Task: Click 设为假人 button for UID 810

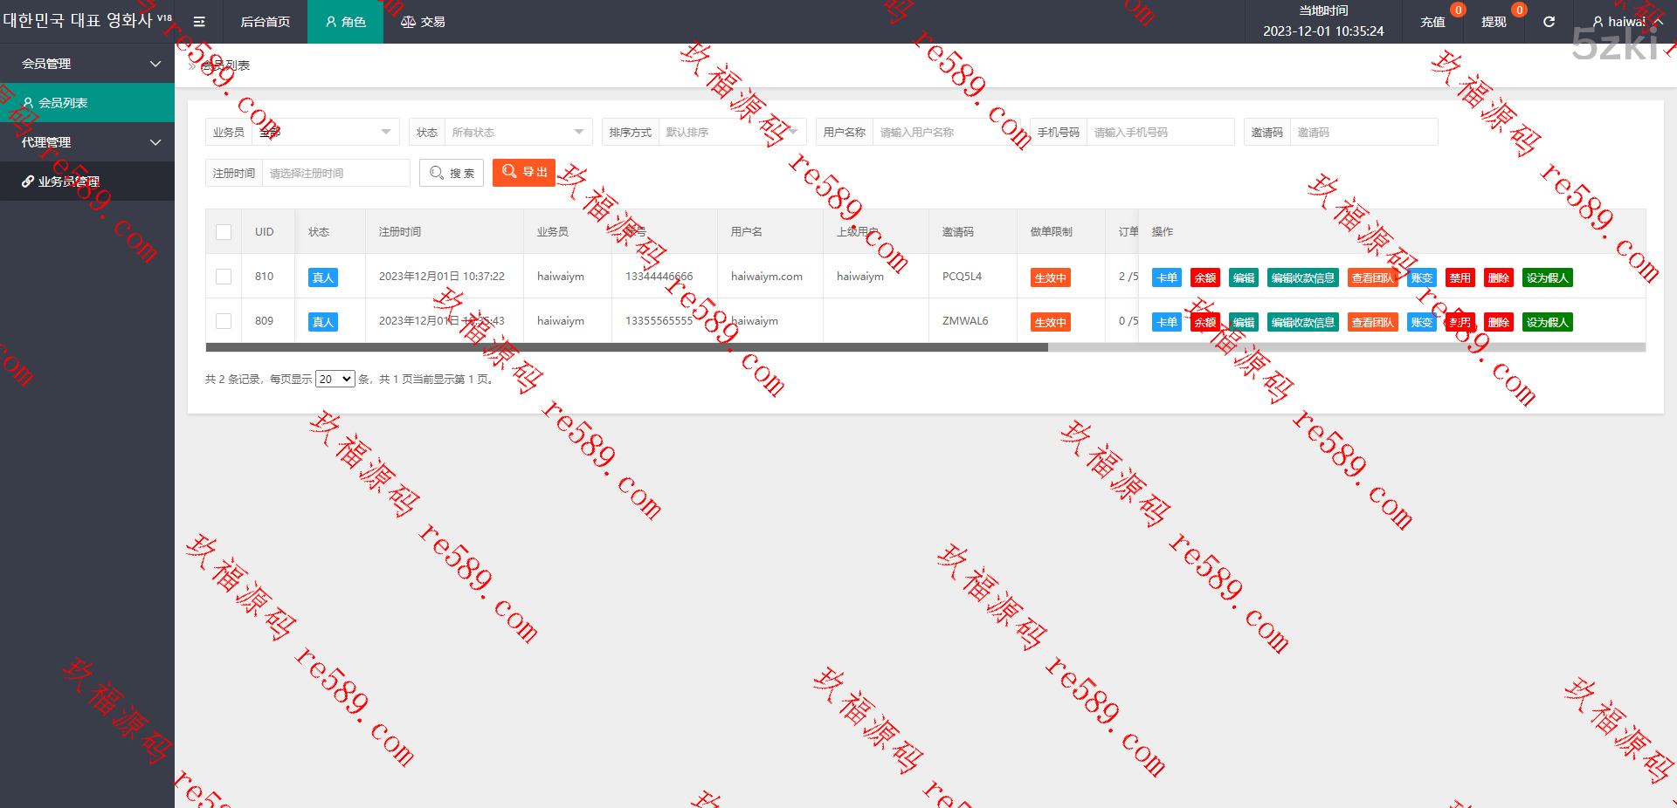Action: pyautogui.click(x=1547, y=278)
